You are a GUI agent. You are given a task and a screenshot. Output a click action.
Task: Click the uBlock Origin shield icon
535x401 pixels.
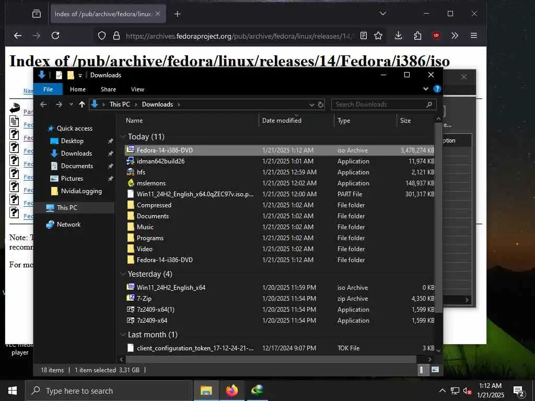tap(436, 35)
